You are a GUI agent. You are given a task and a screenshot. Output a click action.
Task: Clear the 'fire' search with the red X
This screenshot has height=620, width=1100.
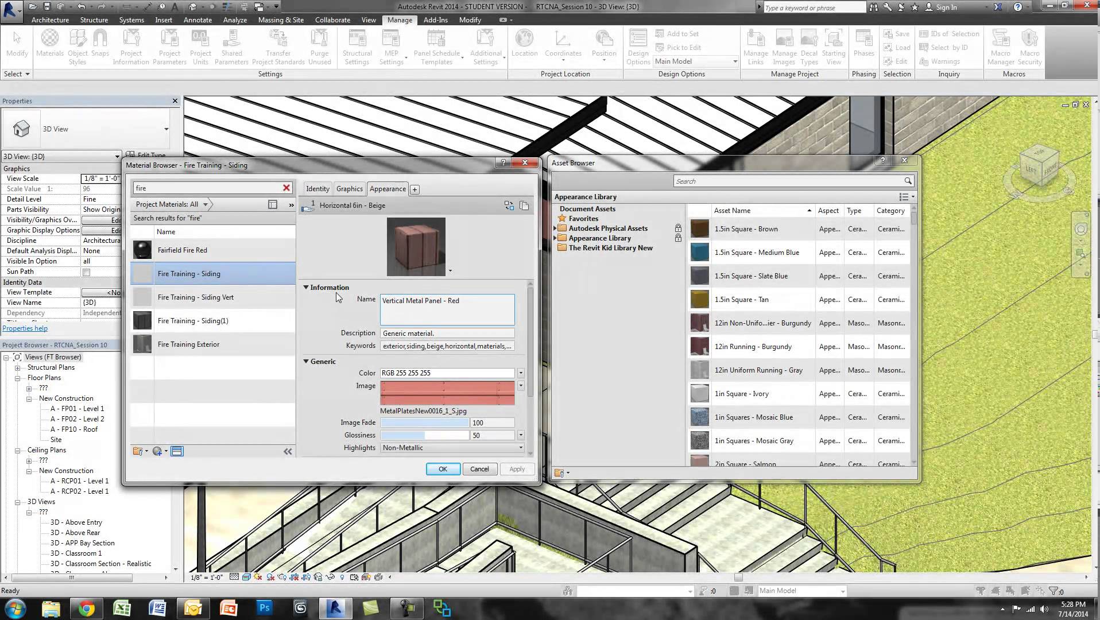(x=286, y=188)
